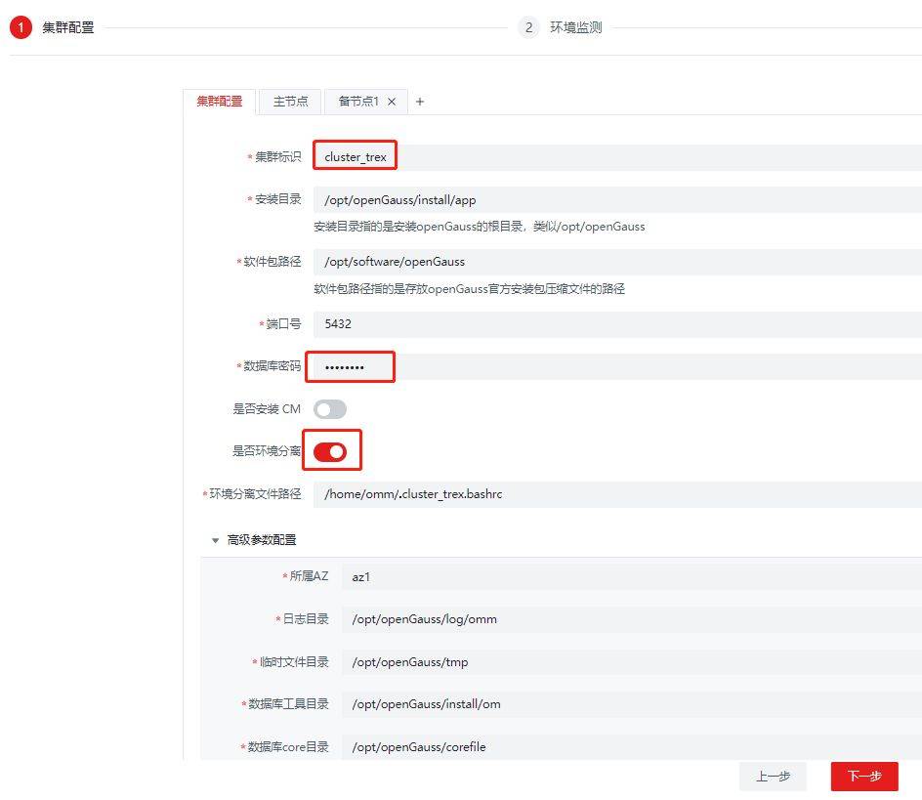This screenshot has width=922, height=800.
Task: Click the 安装目录 help text
Action: (480, 227)
